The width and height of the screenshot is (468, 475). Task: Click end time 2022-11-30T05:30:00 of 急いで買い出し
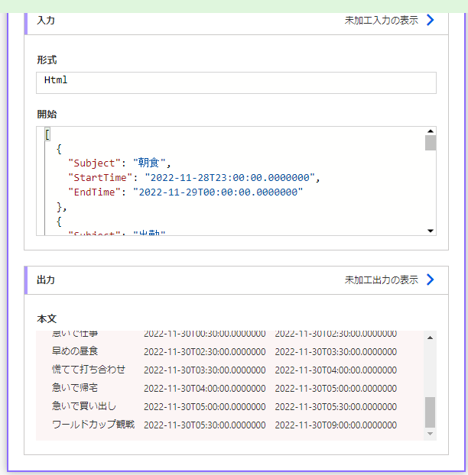tap(336, 407)
